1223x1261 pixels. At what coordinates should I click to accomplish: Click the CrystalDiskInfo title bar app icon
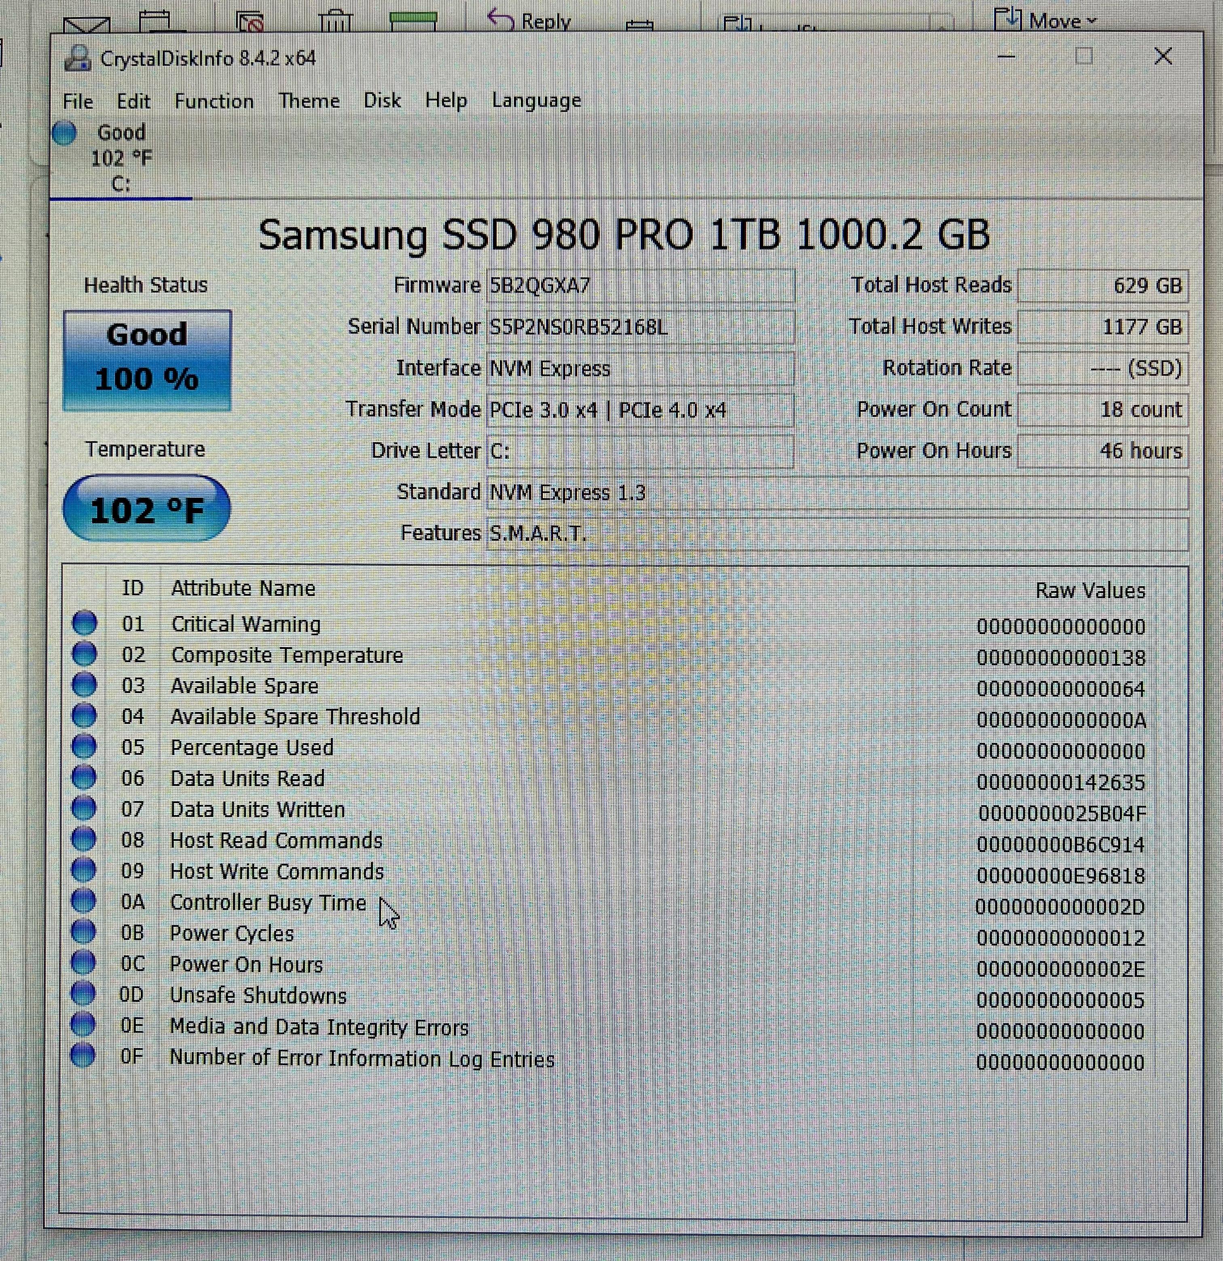78,59
